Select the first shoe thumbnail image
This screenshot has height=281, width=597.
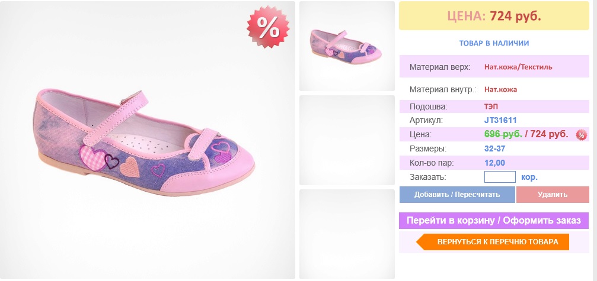coord(347,46)
